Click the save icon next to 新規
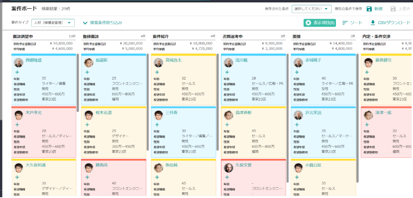Screen dimensions: 413x198 [369, 9]
